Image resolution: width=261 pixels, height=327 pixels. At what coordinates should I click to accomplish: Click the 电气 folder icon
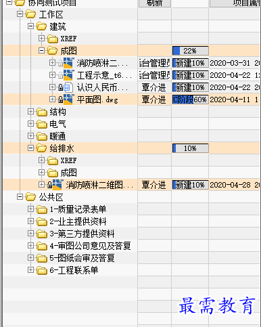pyautogui.click(x=41, y=124)
